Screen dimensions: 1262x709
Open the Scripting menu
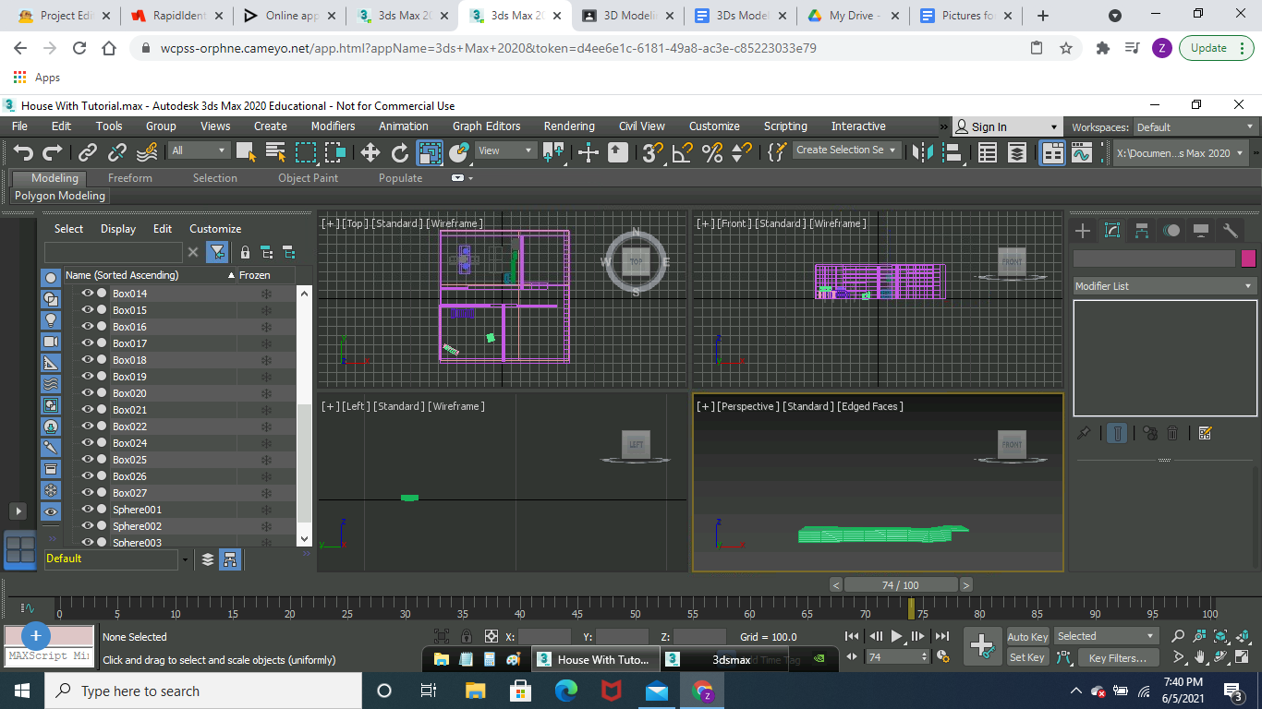[785, 126]
